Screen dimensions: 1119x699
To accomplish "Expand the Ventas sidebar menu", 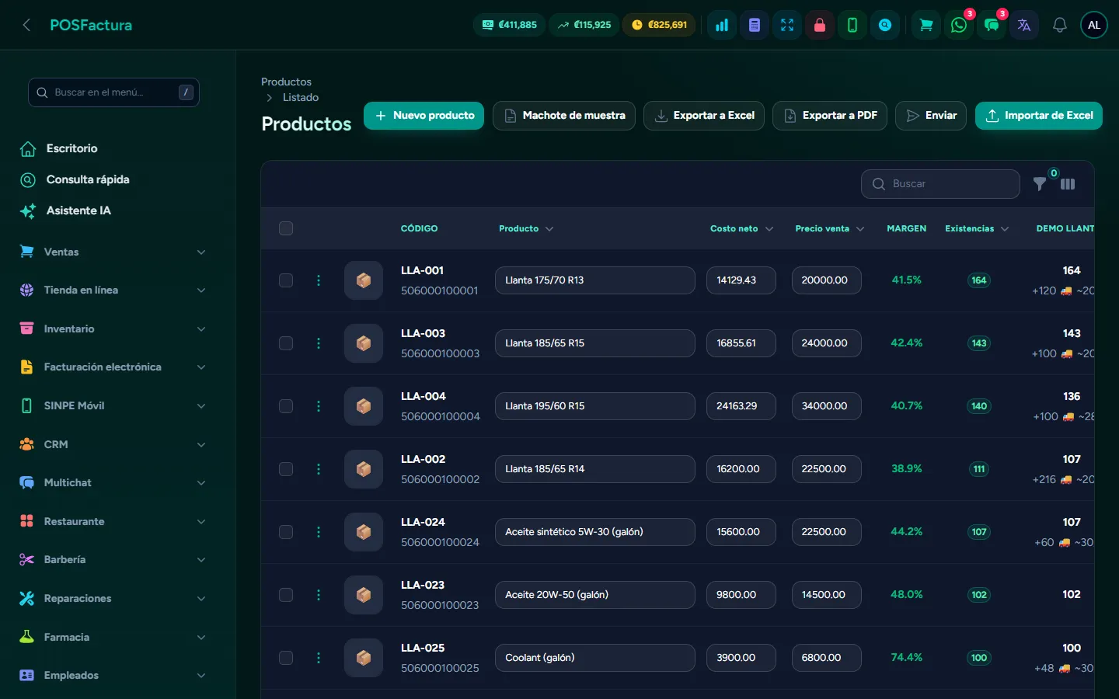I will 113,252.
